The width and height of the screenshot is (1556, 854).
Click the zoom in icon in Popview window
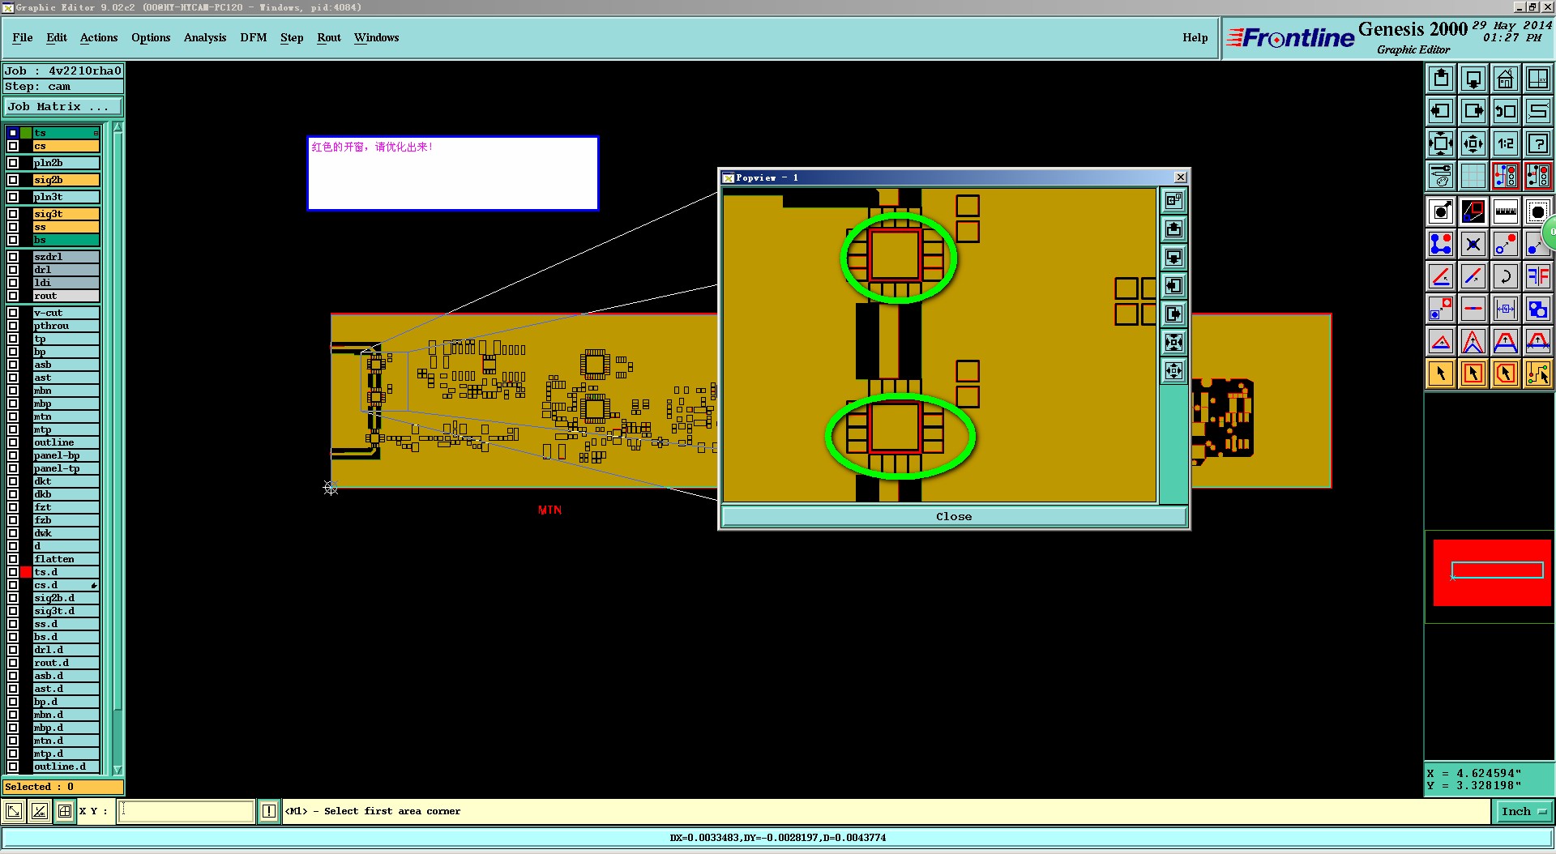pyautogui.click(x=1173, y=343)
